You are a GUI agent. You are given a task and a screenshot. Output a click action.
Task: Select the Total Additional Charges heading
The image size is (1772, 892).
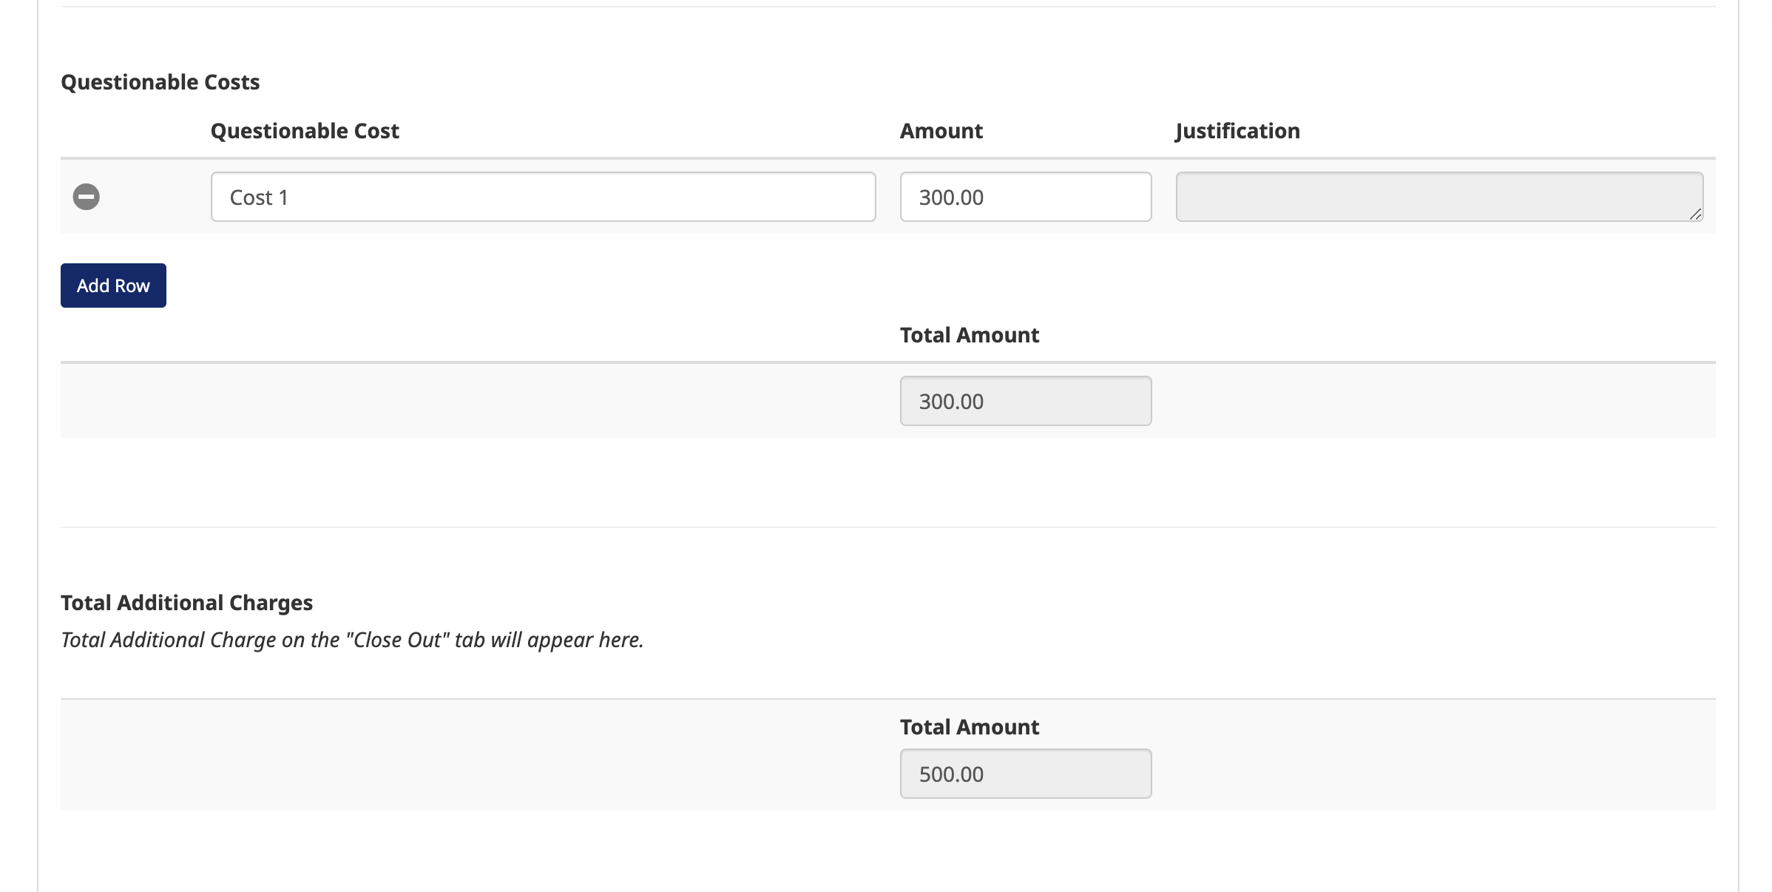click(187, 603)
